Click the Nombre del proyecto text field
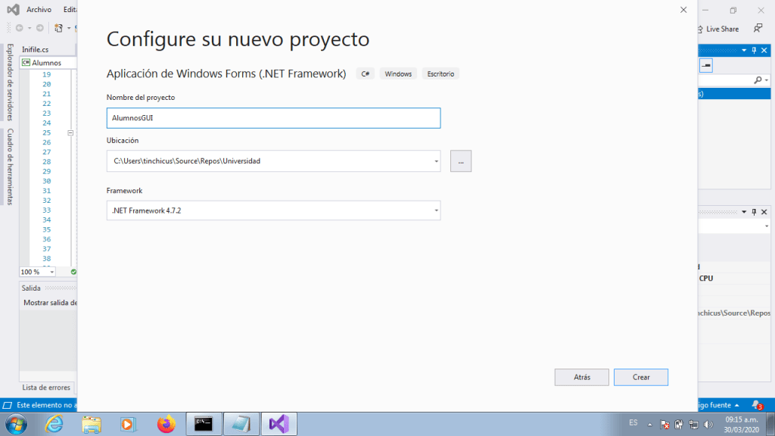This screenshot has height=436, width=775. [273, 118]
